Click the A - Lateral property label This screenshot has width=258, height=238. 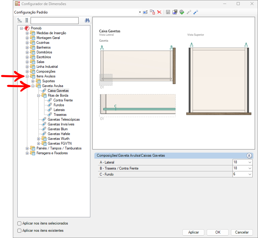pyautogui.click(x=107, y=162)
